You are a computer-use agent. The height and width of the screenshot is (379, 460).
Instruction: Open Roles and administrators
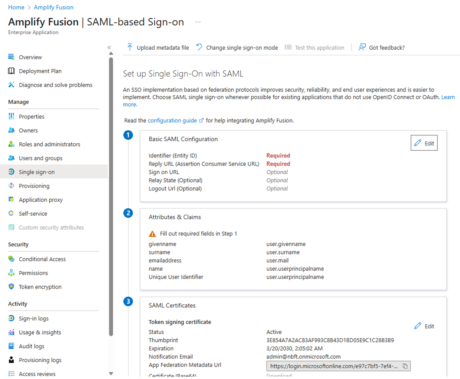coord(49,144)
